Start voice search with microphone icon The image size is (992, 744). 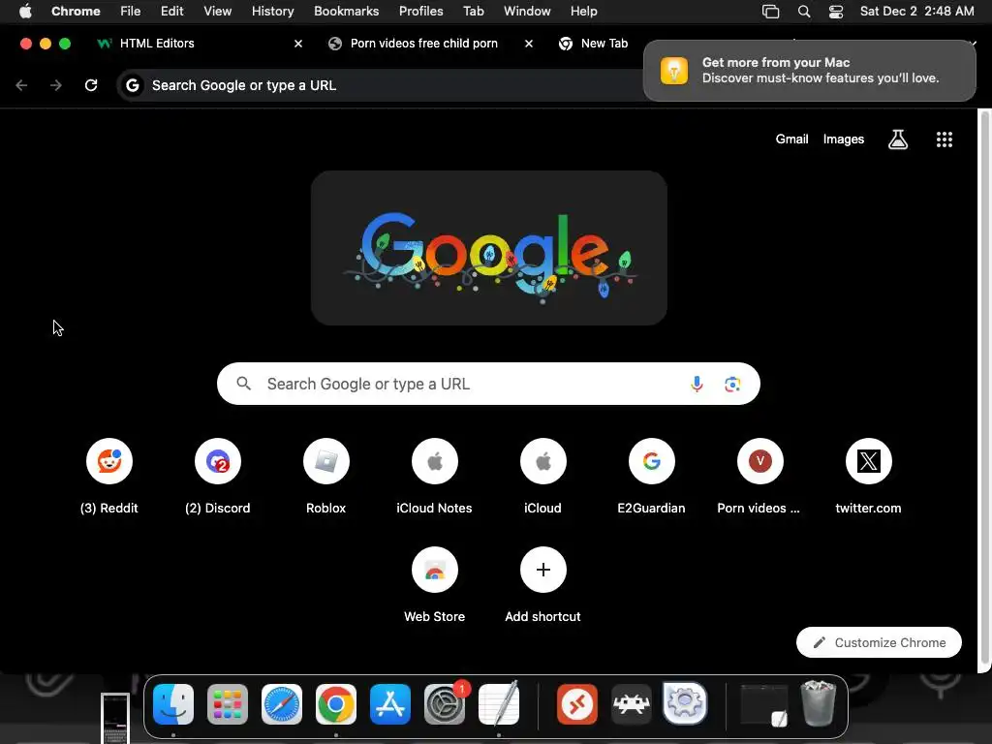(x=697, y=384)
